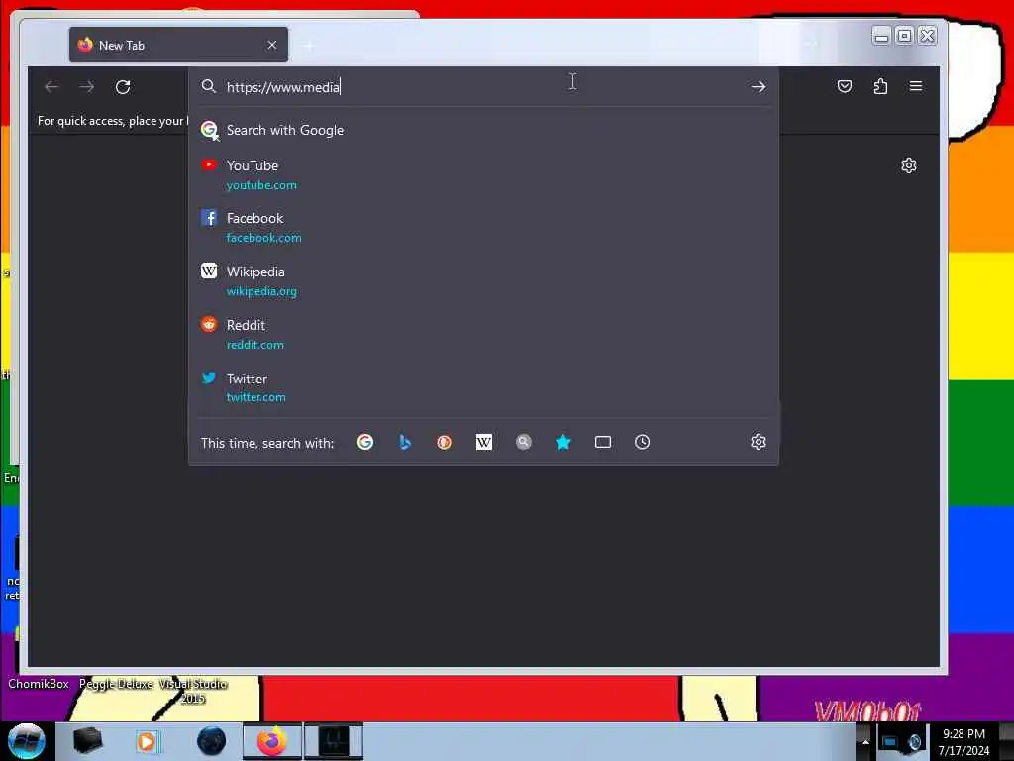
Task: Go back with the left arrow
Action: coord(51,87)
